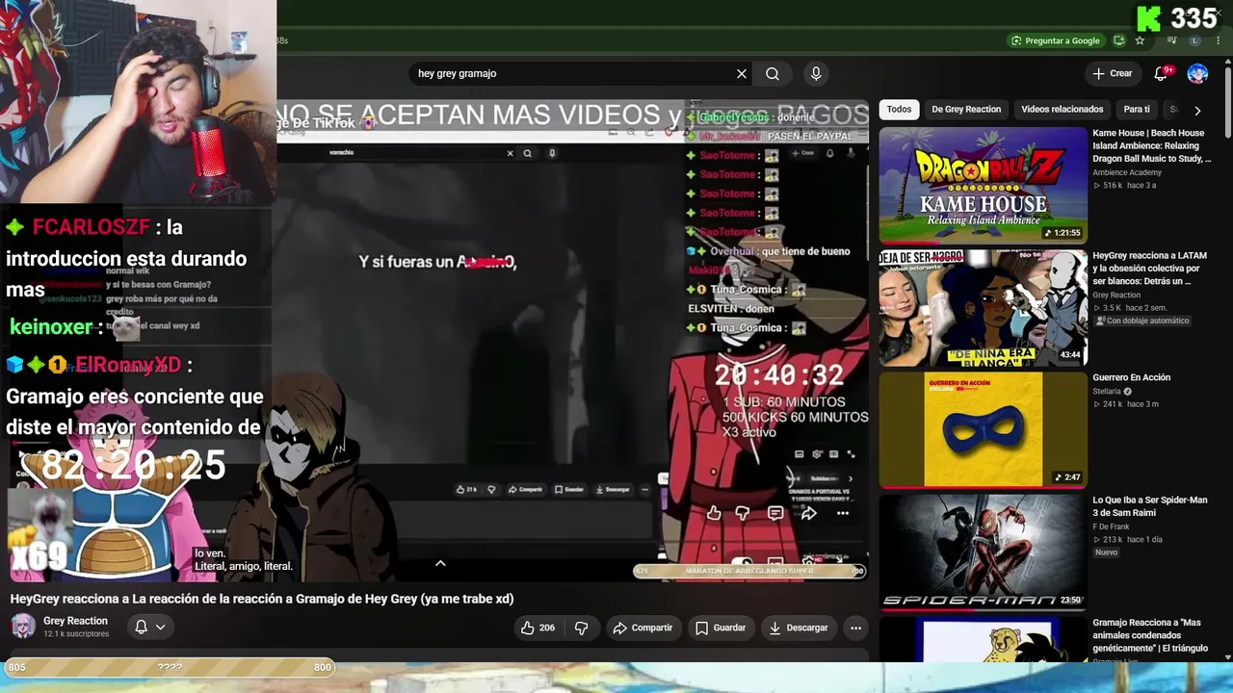Image resolution: width=1233 pixels, height=693 pixels.
Task: Open the Guerrero En Acción thumbnail
Action: [983, 430]
